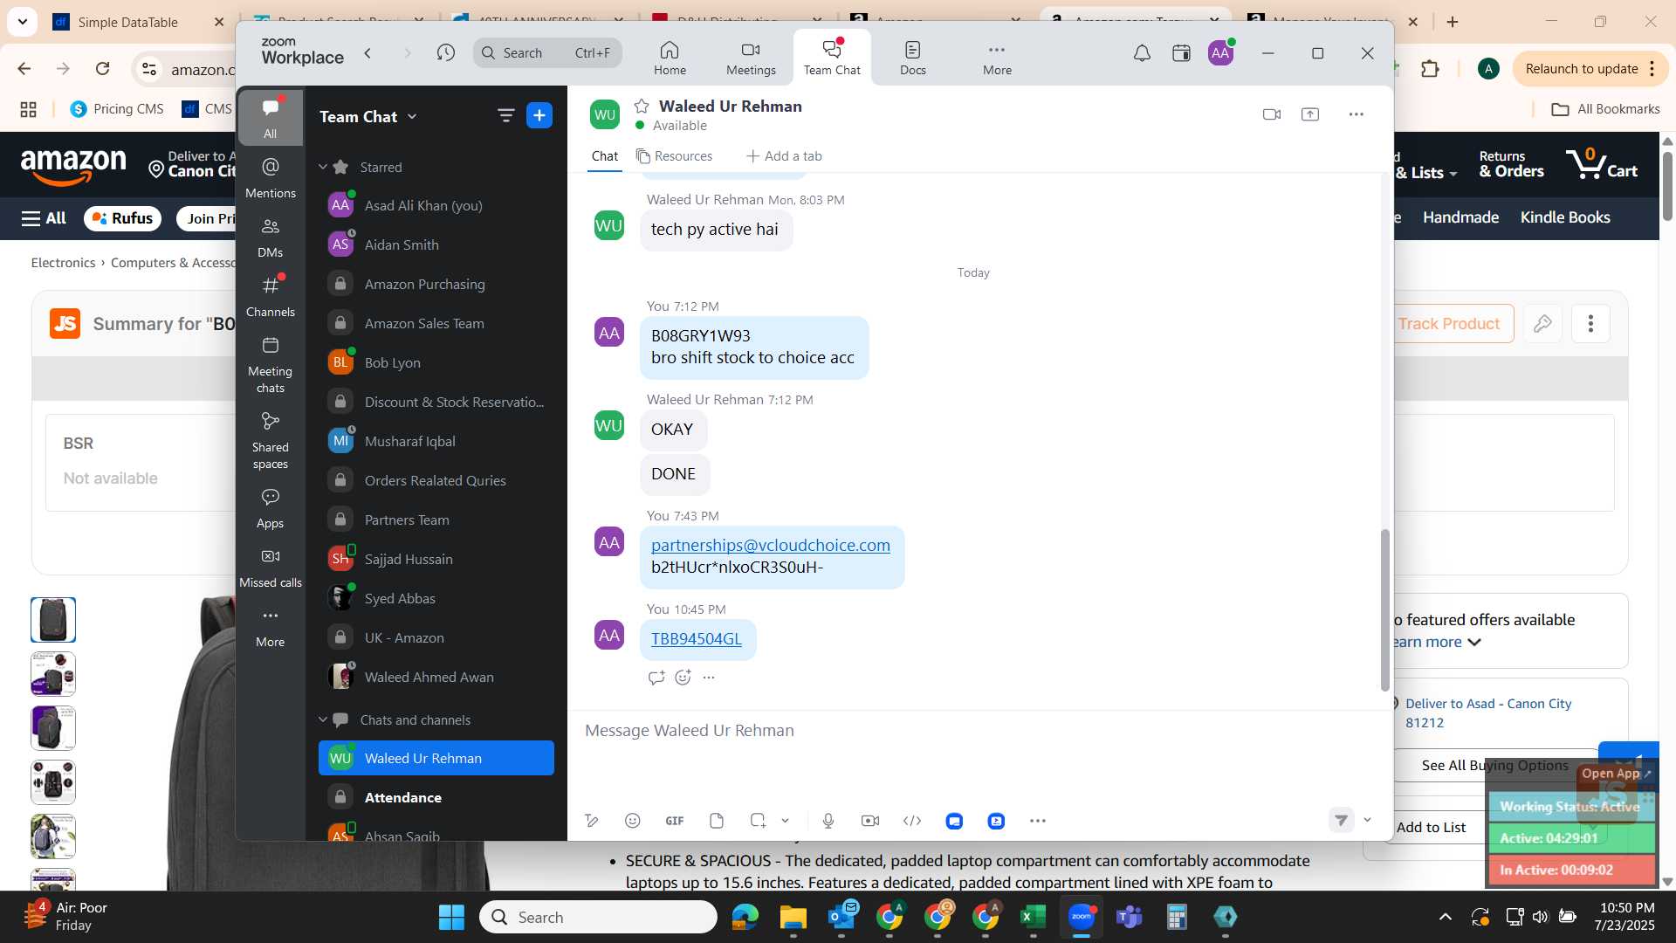Viewport: 1676px width, 943px height.
Task: Open the UK - Amazon channel
Action: [x=436, y=637]
